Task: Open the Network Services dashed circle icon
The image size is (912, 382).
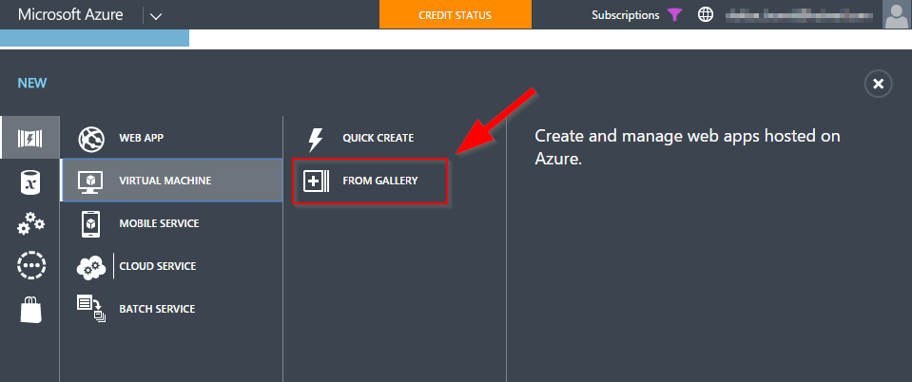Action: 30,266
